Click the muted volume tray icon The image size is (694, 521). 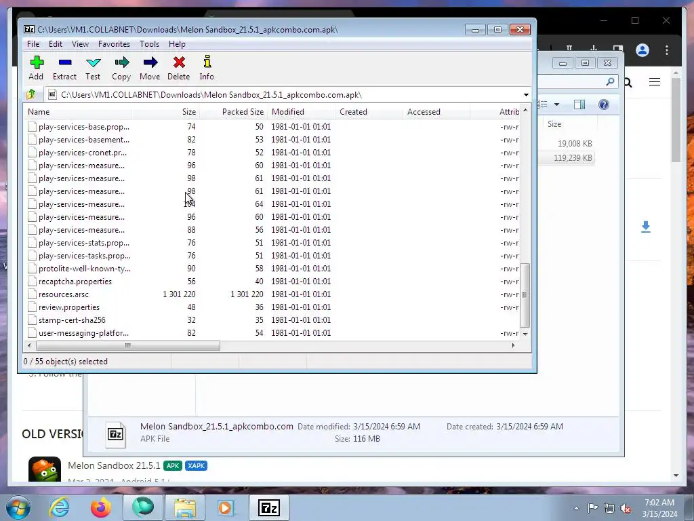626,508
